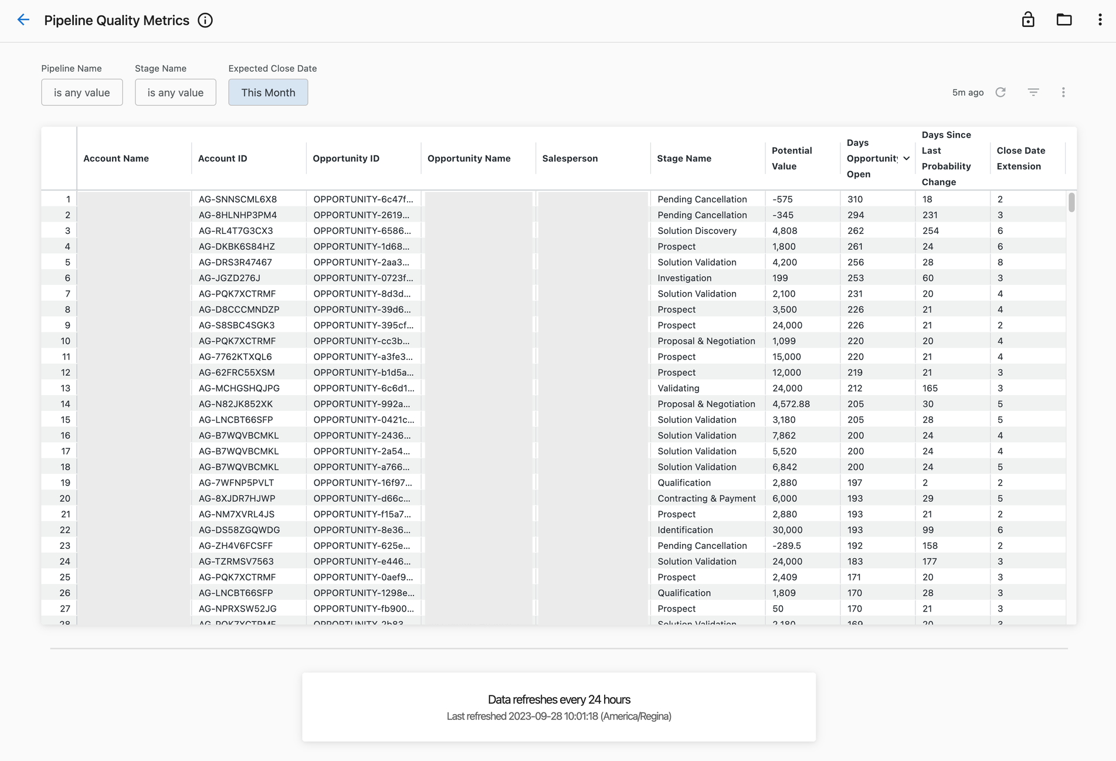
Task: Click the Last refreshed timestamp text
Action: tap(559, 716)
